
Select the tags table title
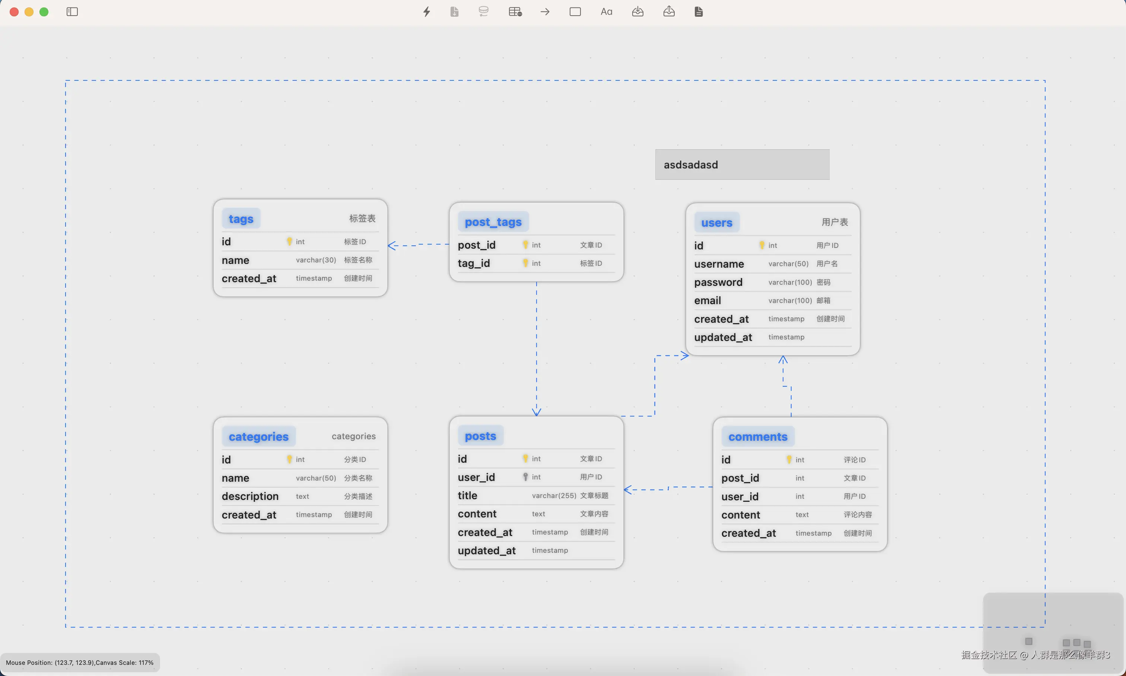coord(241,219)
